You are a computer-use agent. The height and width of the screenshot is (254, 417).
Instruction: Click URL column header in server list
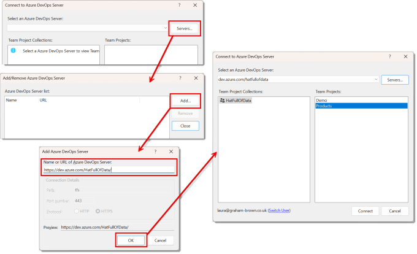coord(43,100)
